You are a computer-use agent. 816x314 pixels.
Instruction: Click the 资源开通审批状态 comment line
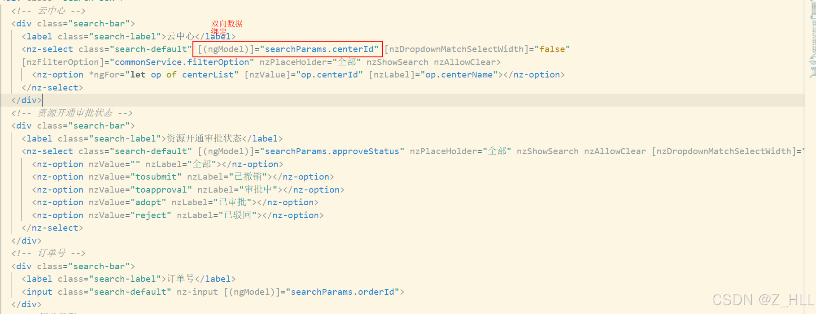point(72,113)
